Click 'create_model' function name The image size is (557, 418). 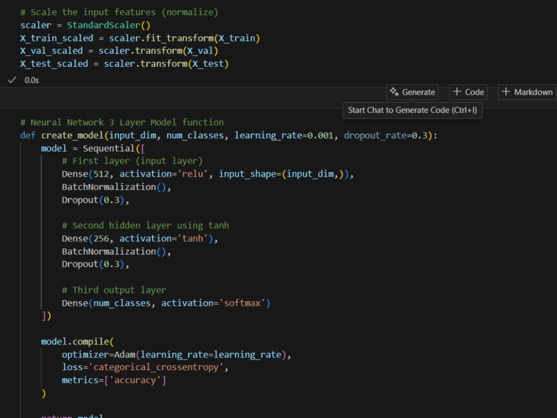pos(72,135)
